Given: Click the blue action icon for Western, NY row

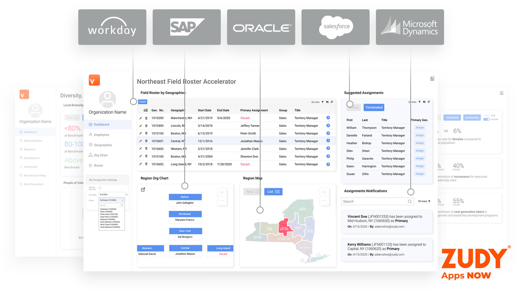Looking at the screenshot, I should click(x=328, y=149).
